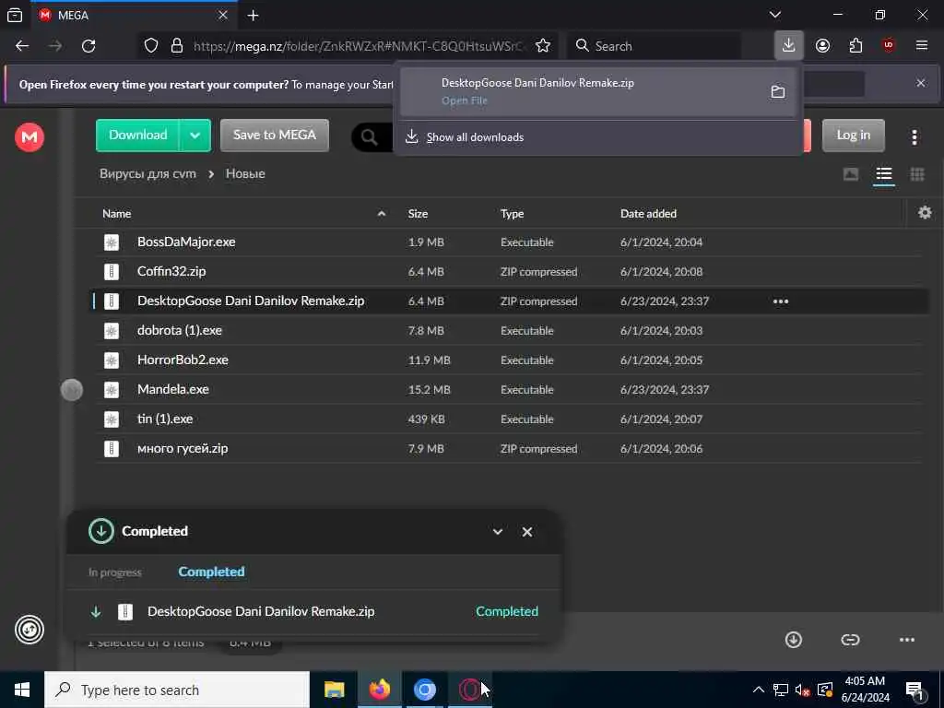Sort by Size column header
The width and height of the screenshot is (944, 708).
click(x=418, y=214)
